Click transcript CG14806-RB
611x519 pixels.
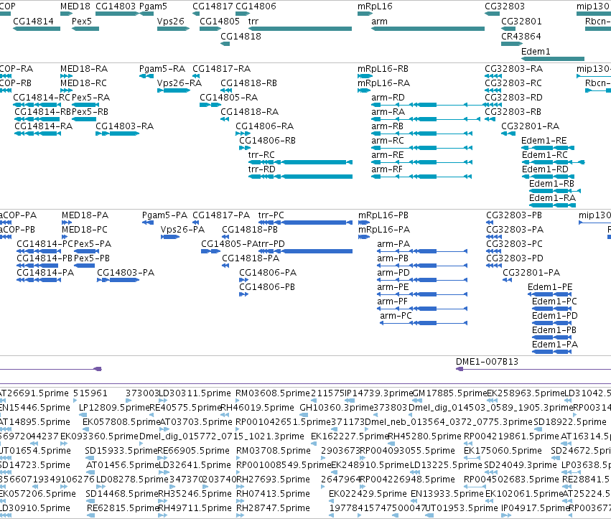click(267, 141)
